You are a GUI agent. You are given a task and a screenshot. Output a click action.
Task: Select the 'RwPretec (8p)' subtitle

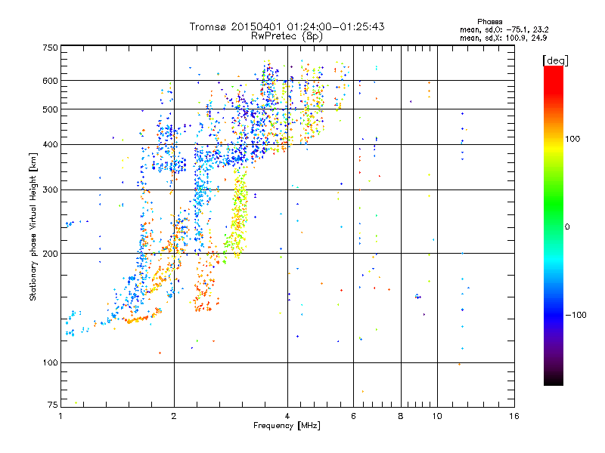(287, 36)
